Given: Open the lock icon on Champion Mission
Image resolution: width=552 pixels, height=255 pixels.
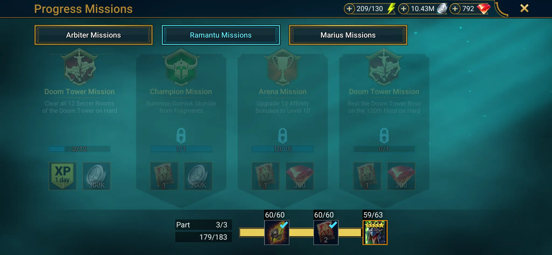Looking at the screenshot, I should (x=181, y=135).
